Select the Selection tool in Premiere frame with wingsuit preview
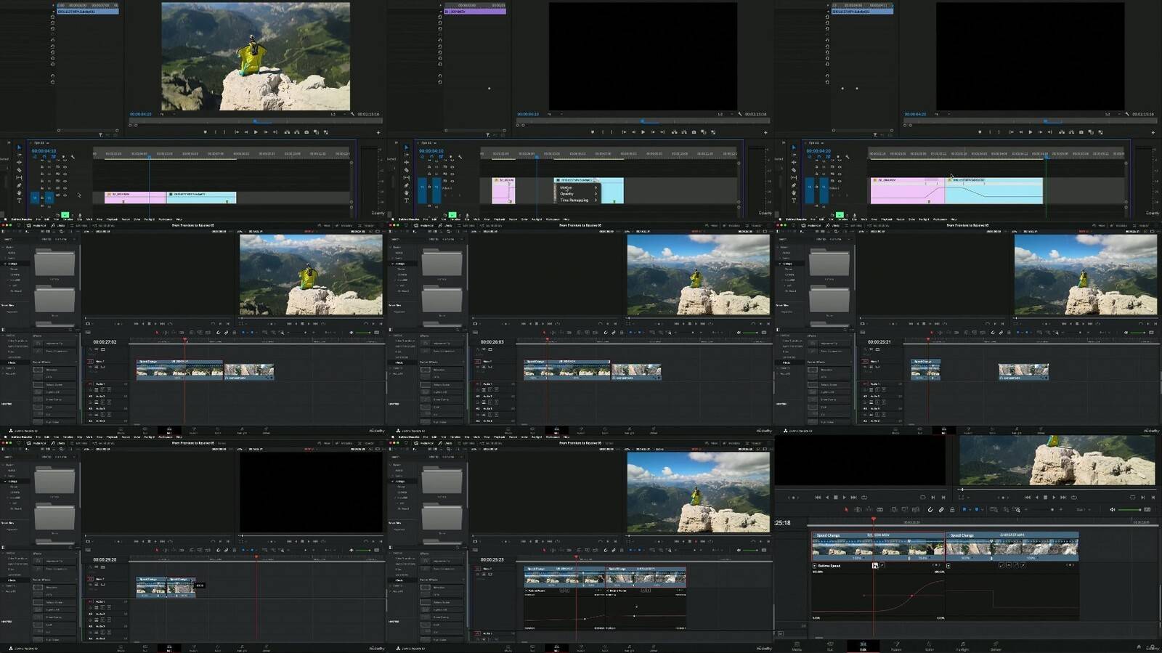 [19, 147]
